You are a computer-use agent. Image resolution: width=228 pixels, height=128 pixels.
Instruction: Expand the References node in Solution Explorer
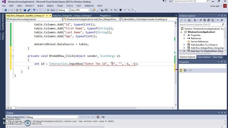pos(184,38)
